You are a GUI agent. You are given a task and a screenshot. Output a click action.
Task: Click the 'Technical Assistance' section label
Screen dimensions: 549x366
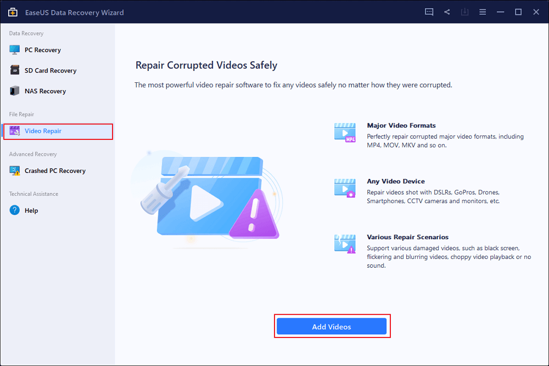[x=33, y=194]
